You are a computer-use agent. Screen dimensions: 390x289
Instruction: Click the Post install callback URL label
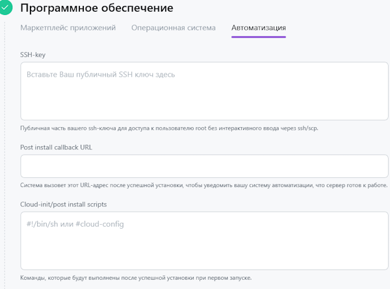(57, 147)
